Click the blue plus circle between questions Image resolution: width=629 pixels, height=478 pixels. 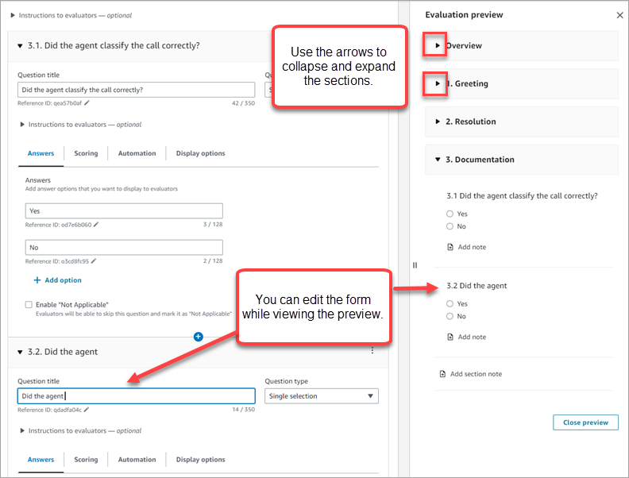pos(199,337)
